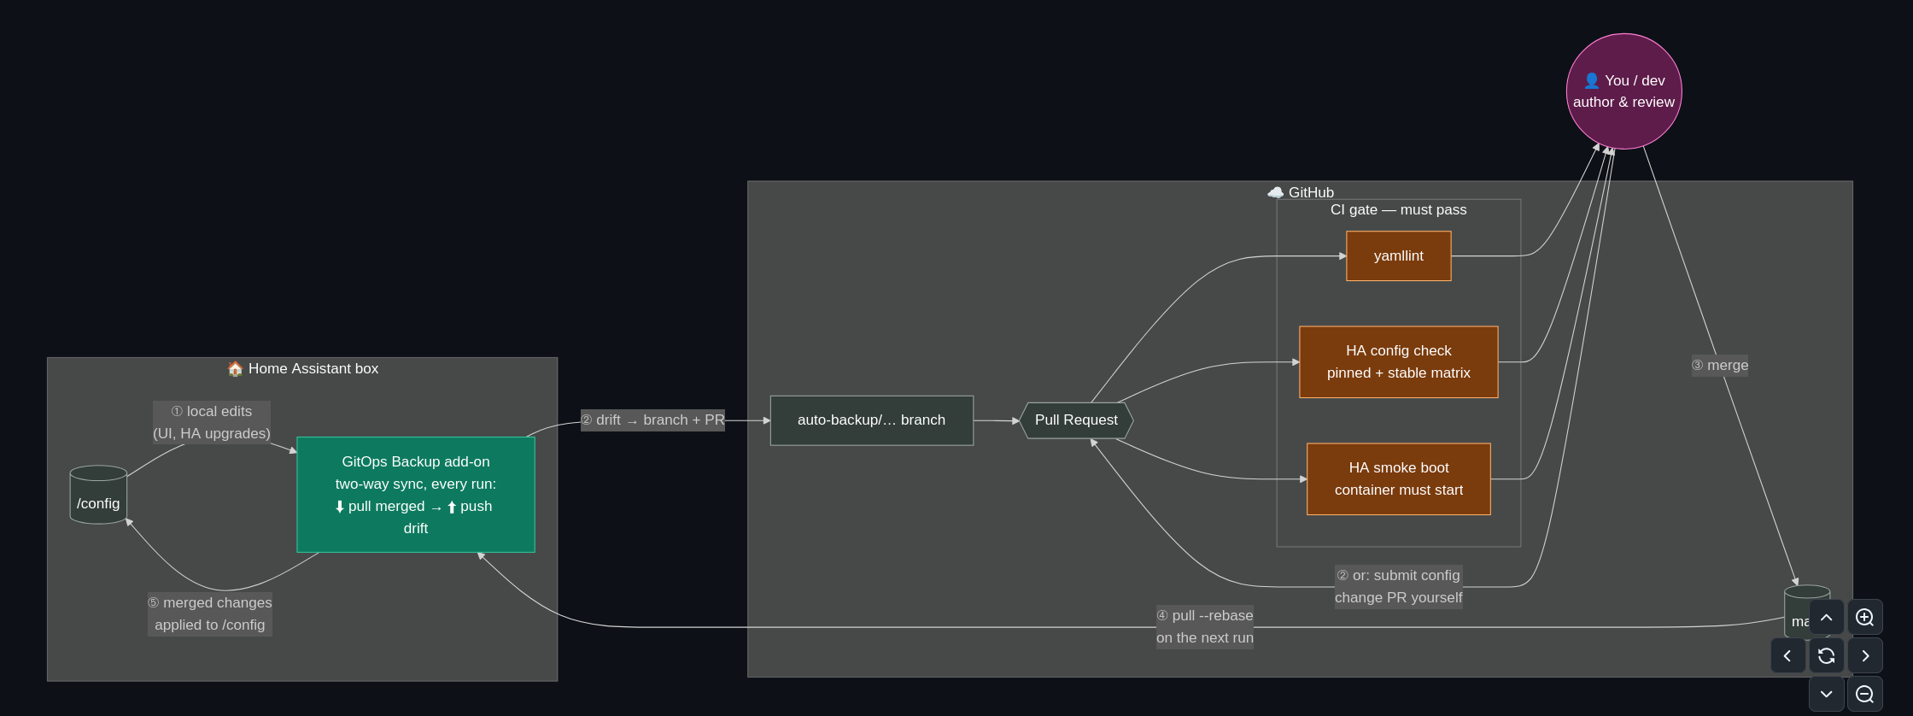Click the 'CI gate — must pass' title
Viewport: 1913px width, 716px height.
pos(1398,209)
